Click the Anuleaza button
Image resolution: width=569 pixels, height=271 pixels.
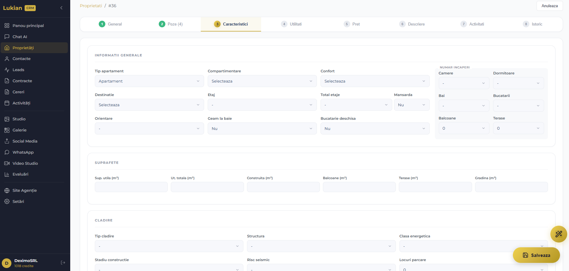[x=549, y=6]
